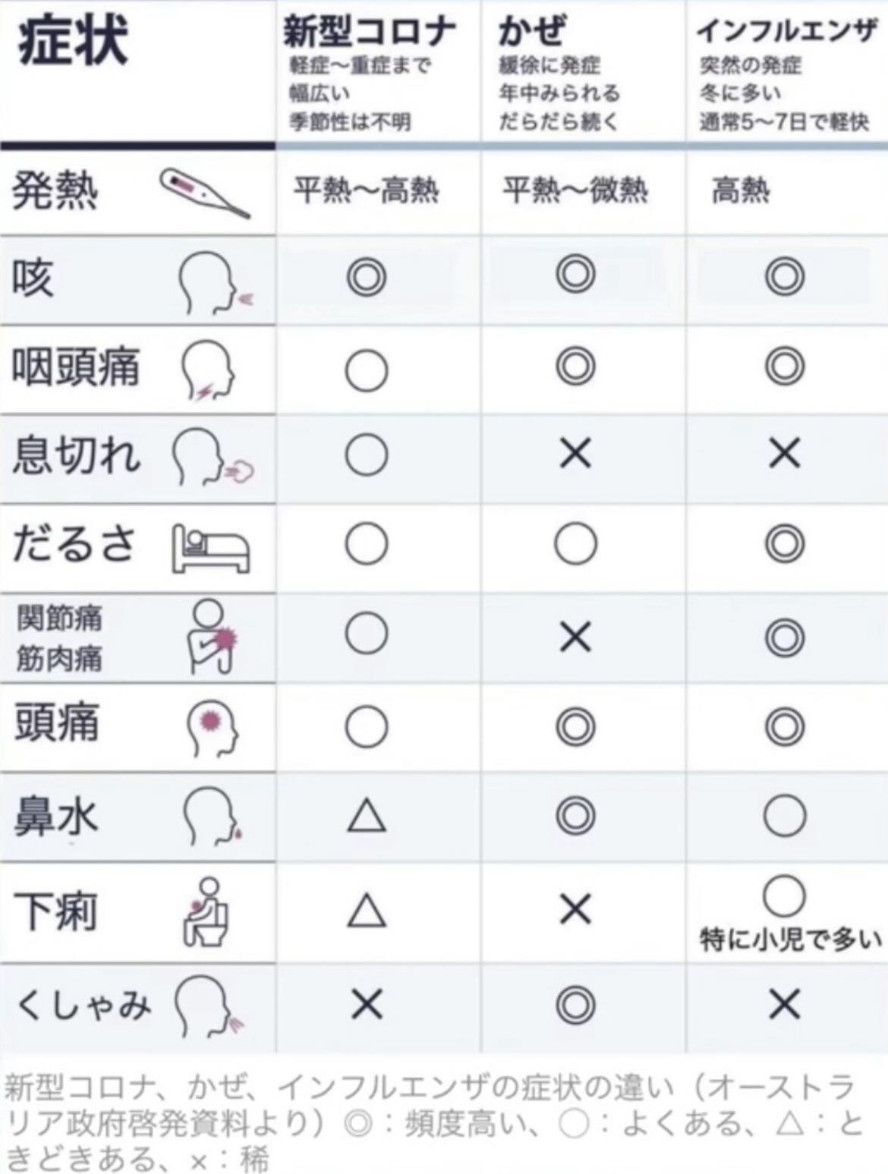
Task: Select the インフルエンザ column header
Action: (x=786, y=32)
